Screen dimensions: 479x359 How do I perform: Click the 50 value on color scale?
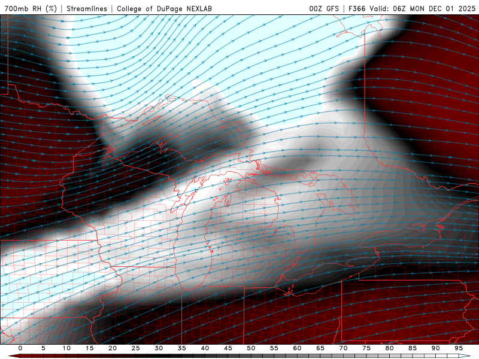coord(251,348)
